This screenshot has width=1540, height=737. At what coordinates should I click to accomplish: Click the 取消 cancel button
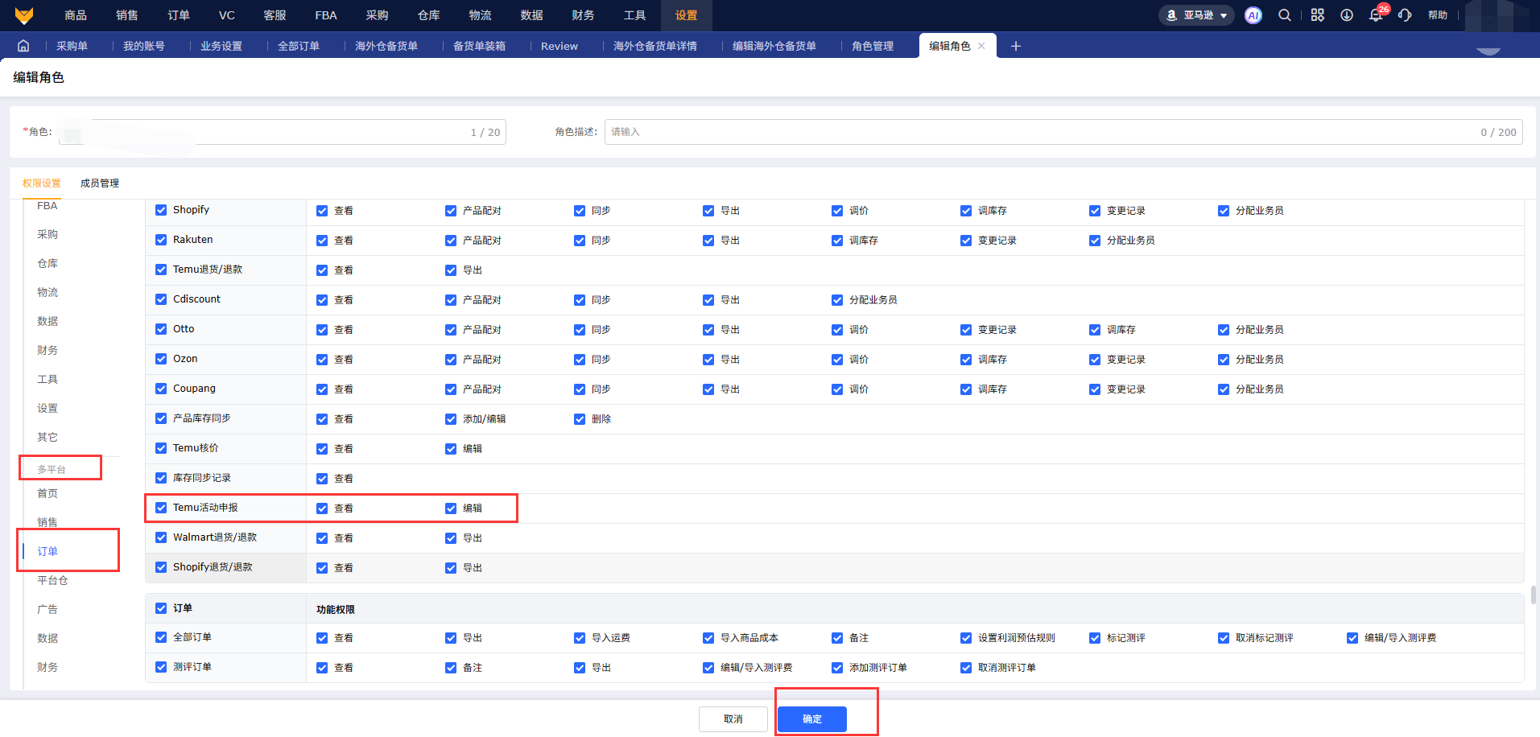click(733, 719)
